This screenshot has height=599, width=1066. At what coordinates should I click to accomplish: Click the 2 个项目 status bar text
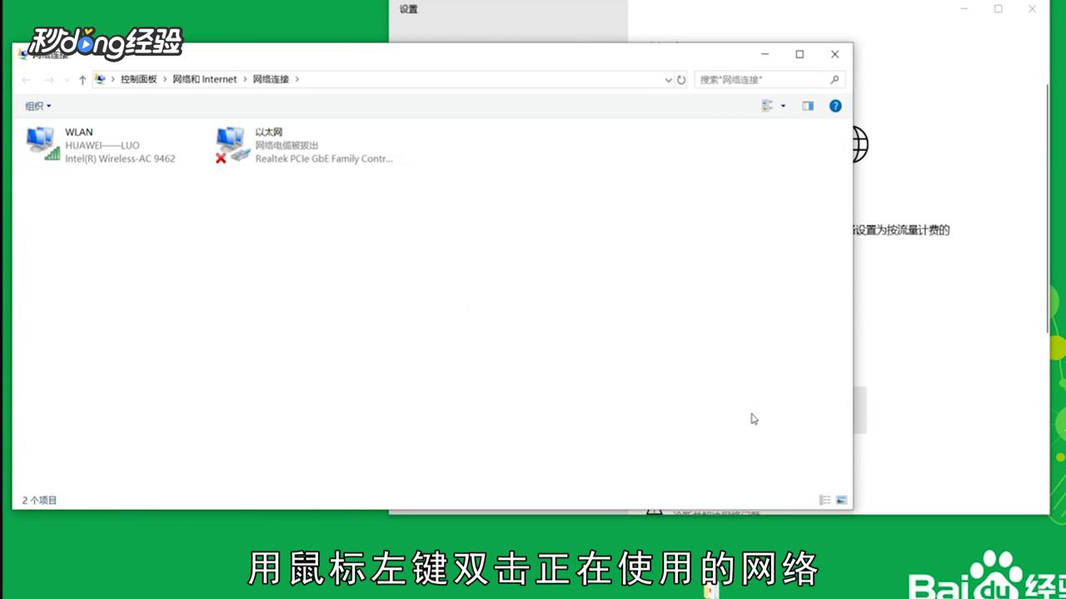[39, 501]
